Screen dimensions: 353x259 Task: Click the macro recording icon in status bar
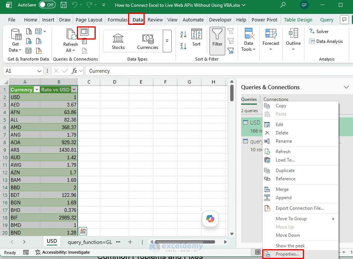[26, 253]
